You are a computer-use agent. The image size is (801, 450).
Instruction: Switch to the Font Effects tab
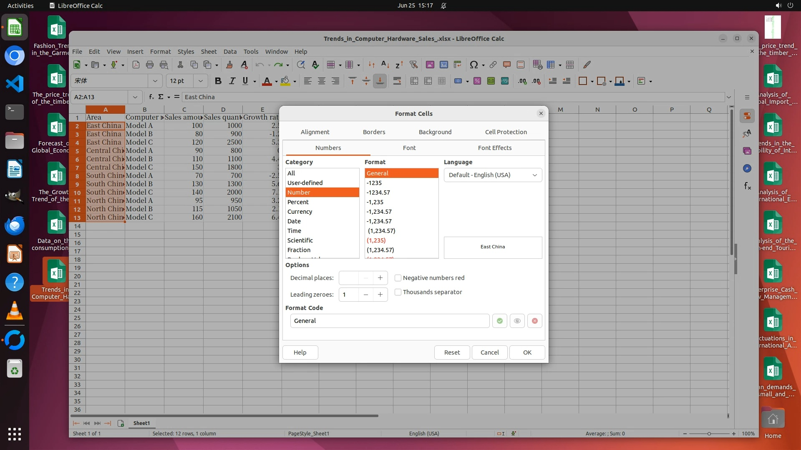[494, 148]
